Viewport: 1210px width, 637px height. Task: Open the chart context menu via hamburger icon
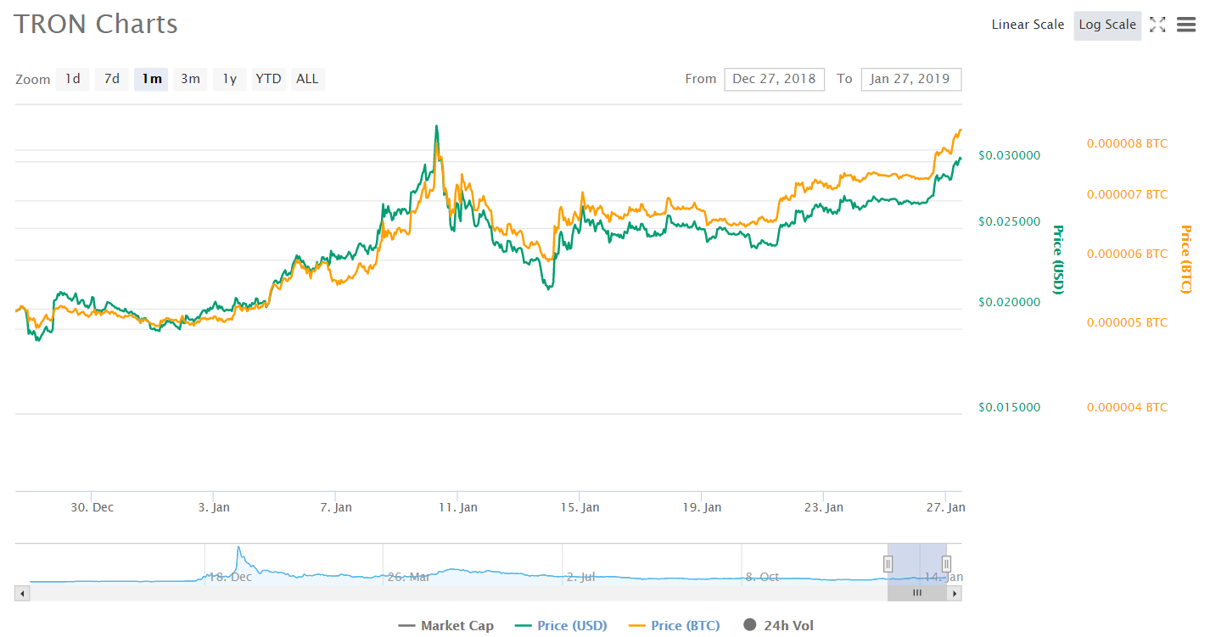click(1185, 24)
